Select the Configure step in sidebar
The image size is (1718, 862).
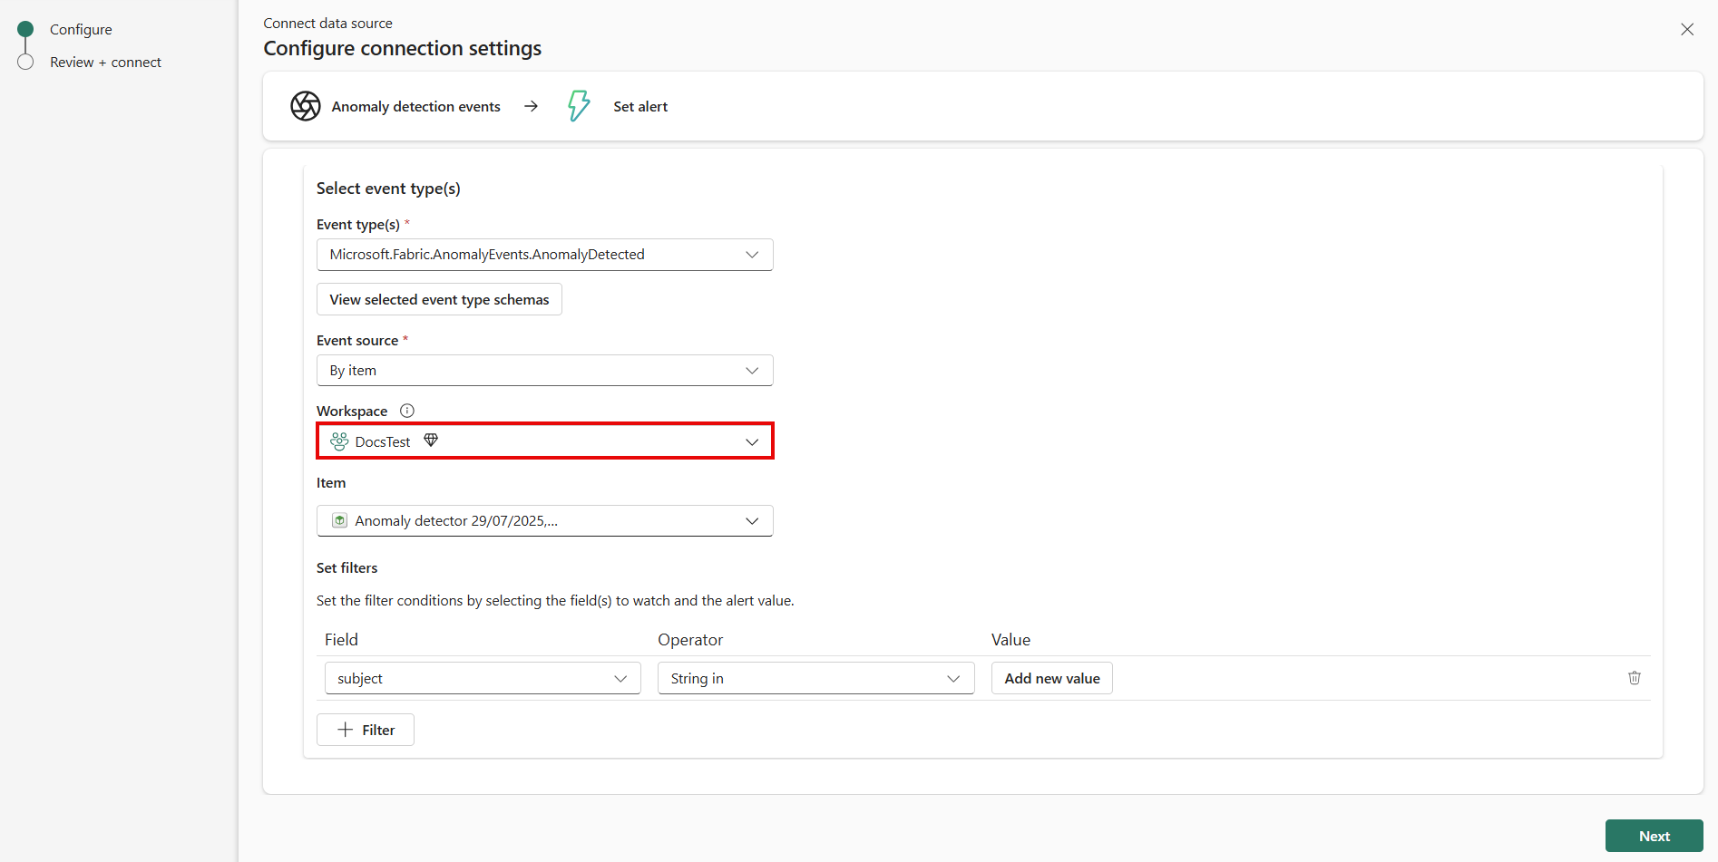(81, 30)
